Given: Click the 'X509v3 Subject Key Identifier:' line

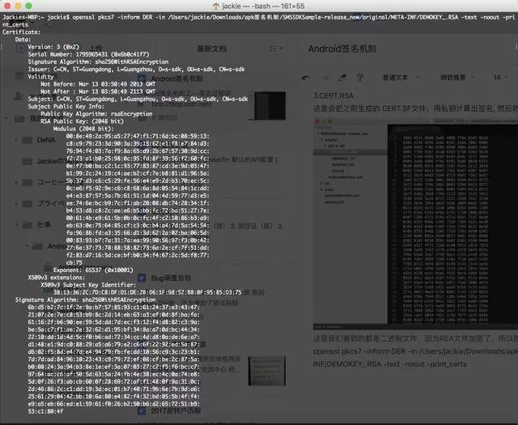Looking at the screenshot, I should coord(88,285).
